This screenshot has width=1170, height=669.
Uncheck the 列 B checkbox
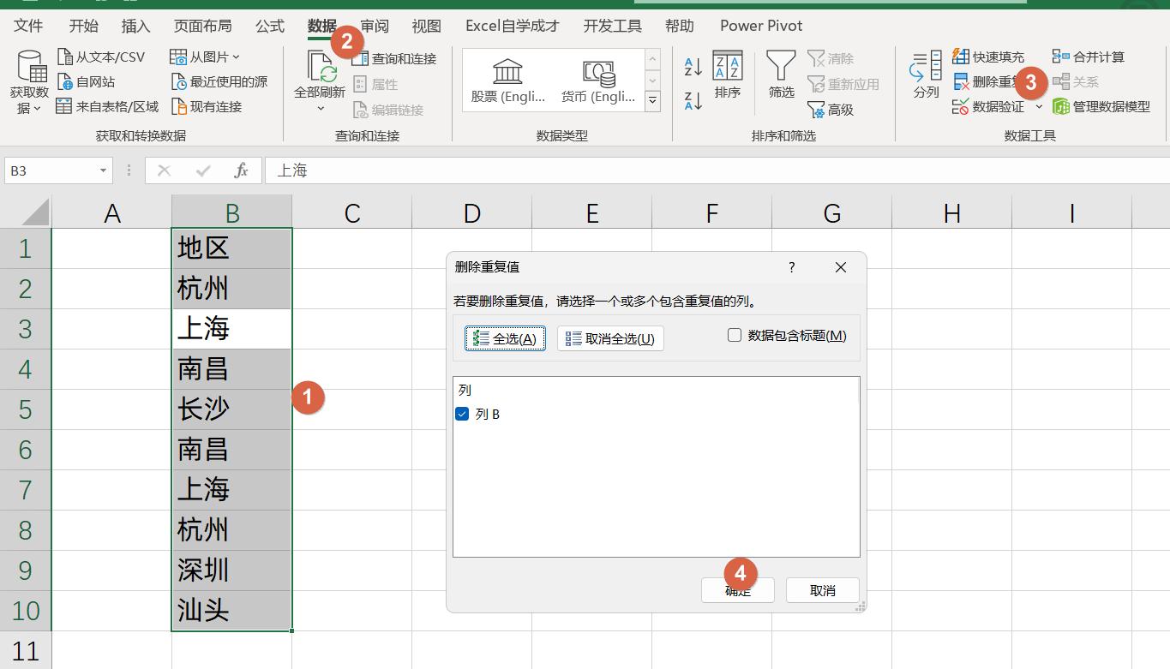pos(460,413)
